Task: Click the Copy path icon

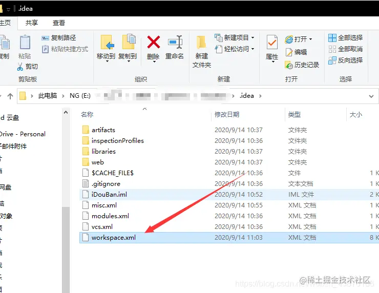Action: point(45,38)
